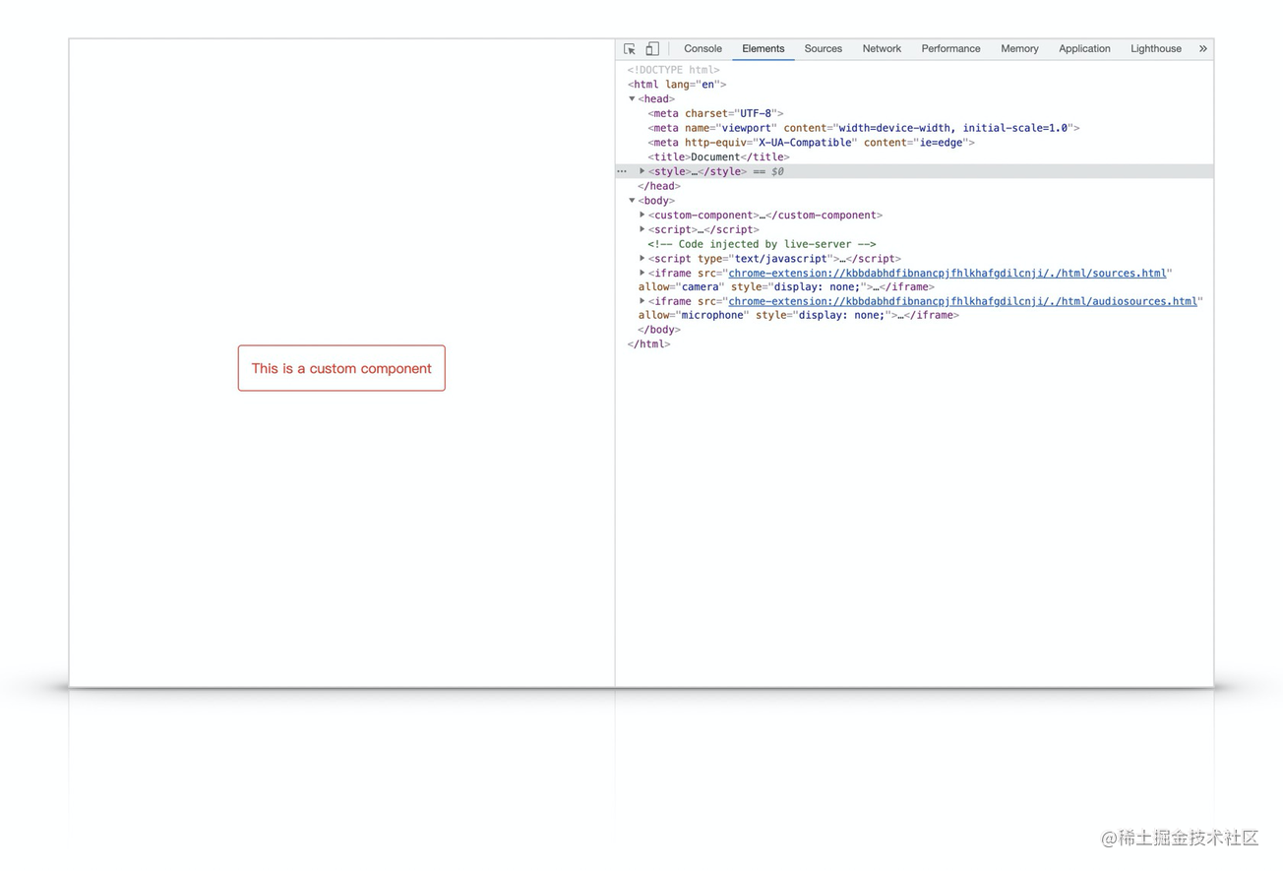Show more DevTools tabs with chevron

pyautogui.click(x=1202, y=49)
